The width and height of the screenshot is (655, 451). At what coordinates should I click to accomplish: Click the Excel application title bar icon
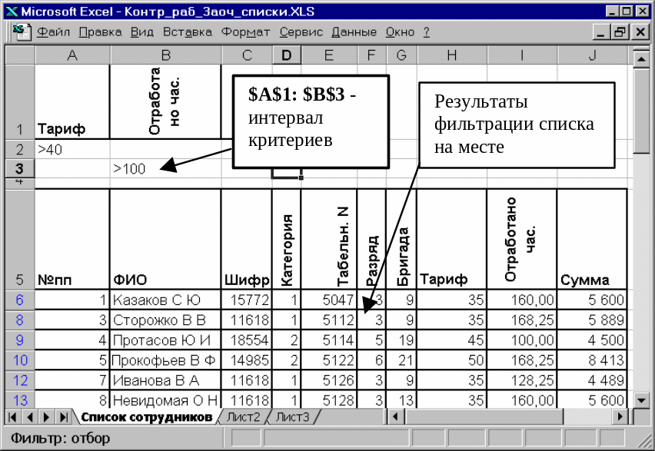(x=10, y=12)
